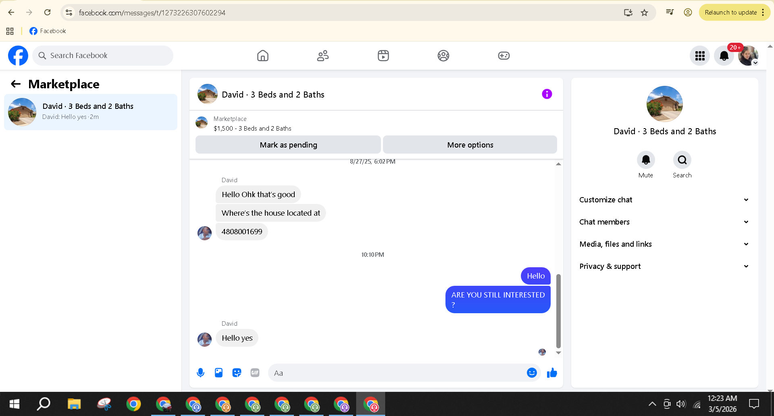Open the site information icon in address bar

pos(69,12)
